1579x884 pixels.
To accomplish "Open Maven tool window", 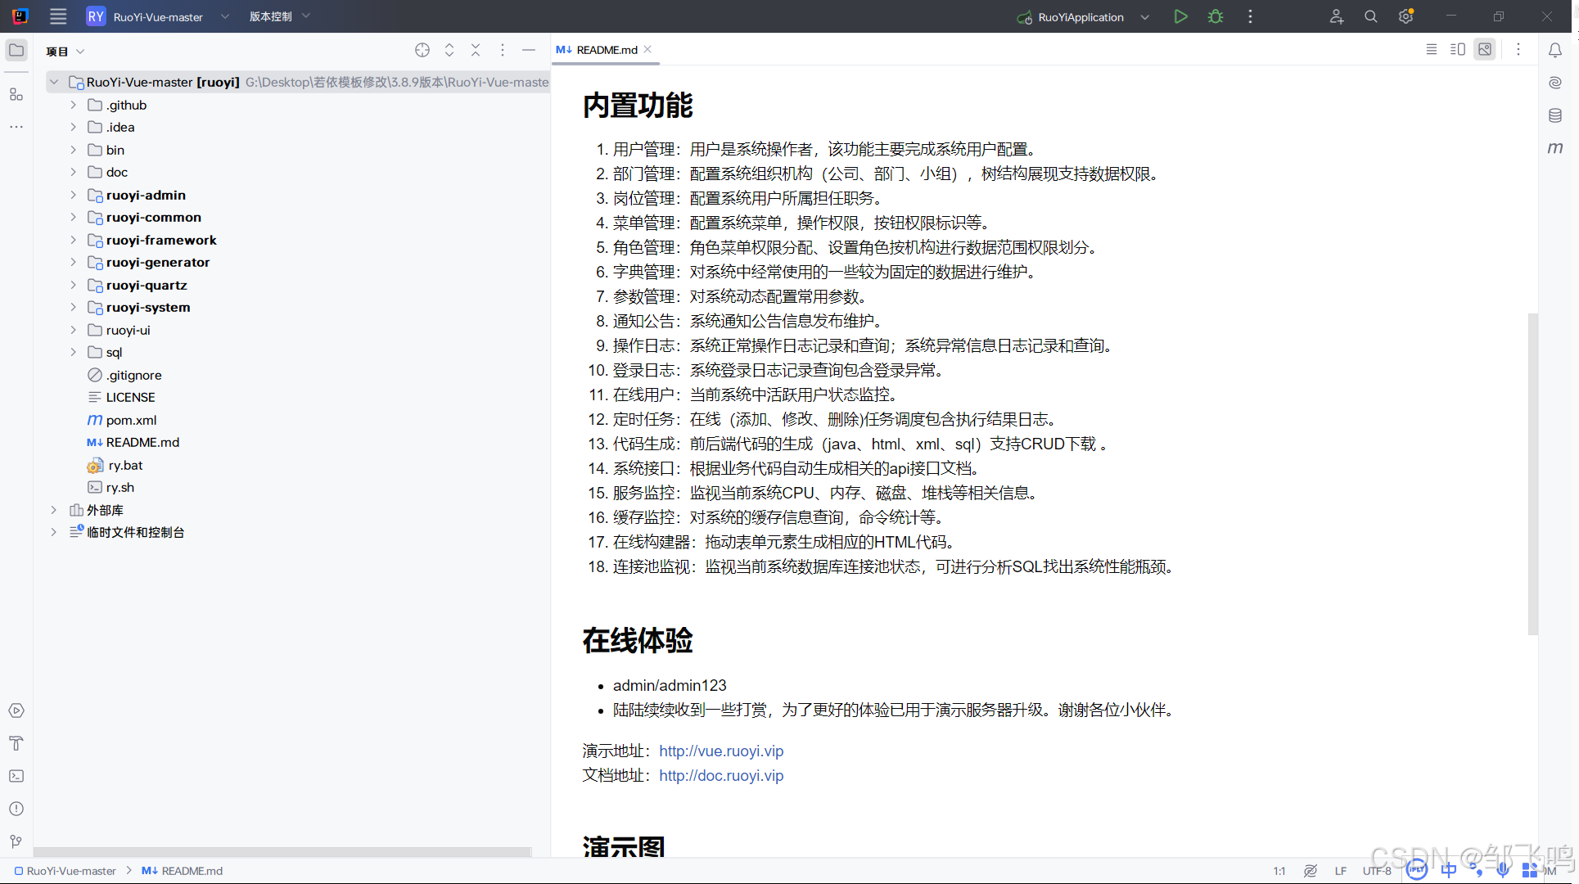I will [1555, 148].
